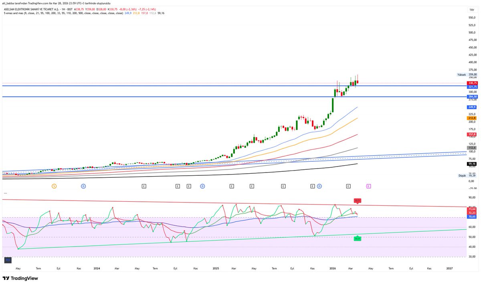Click the 2025 label on the time axis
The height and width of the screenshot is (285, 481).
216,269
